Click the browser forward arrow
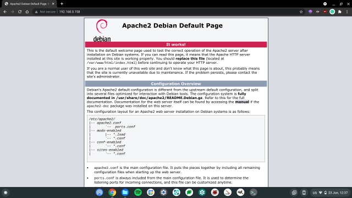 12,12
